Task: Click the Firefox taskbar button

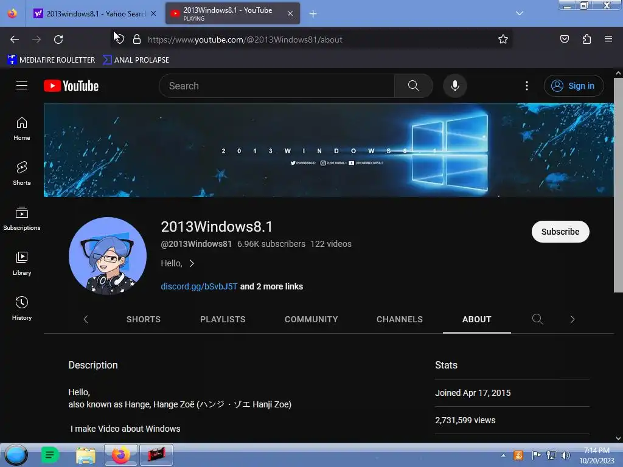Action: point(121,455)
